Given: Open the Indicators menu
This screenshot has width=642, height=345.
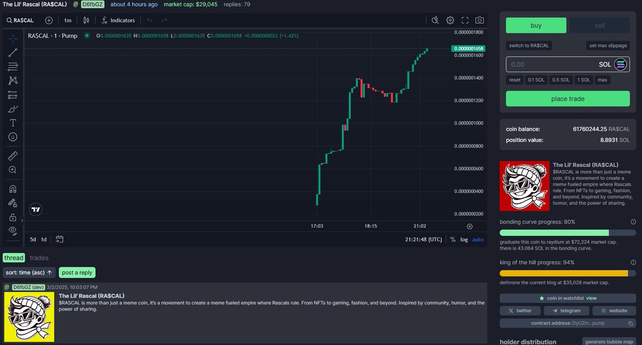Looking at the screenshot, I should 118,20.
